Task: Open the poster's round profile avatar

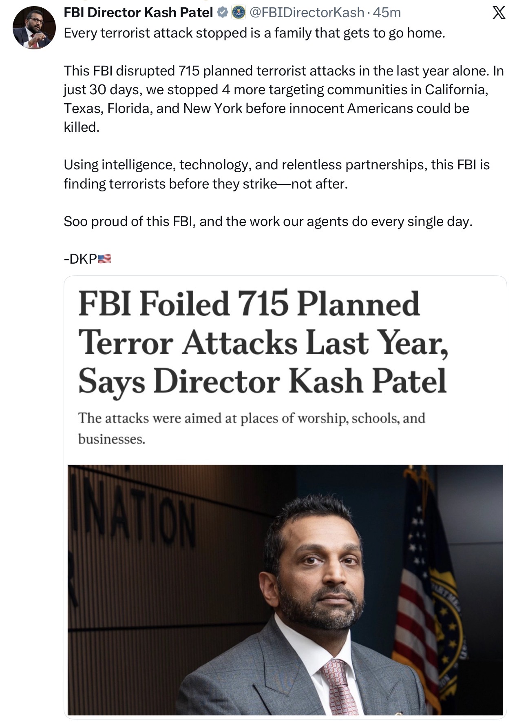Action: (34, 28)
